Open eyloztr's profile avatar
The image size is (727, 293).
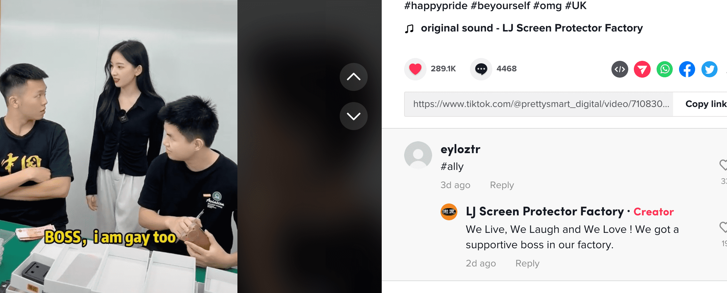[x=418, y=155]
